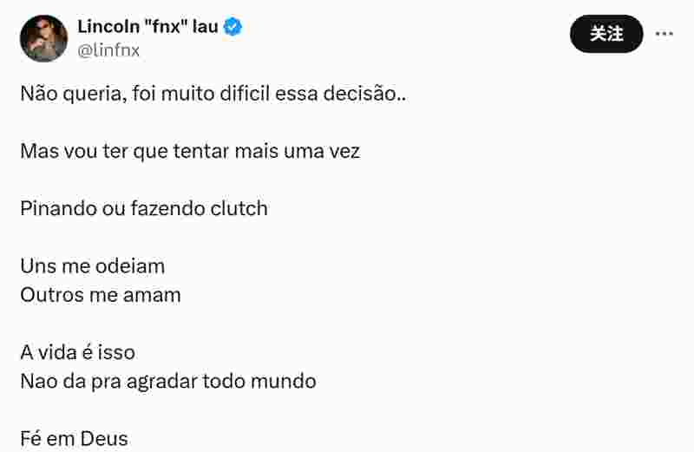This screenshot has width=694, height=452.
Task: Click the line beginning "Nao da pra agradar"
Action: point(168,381)
